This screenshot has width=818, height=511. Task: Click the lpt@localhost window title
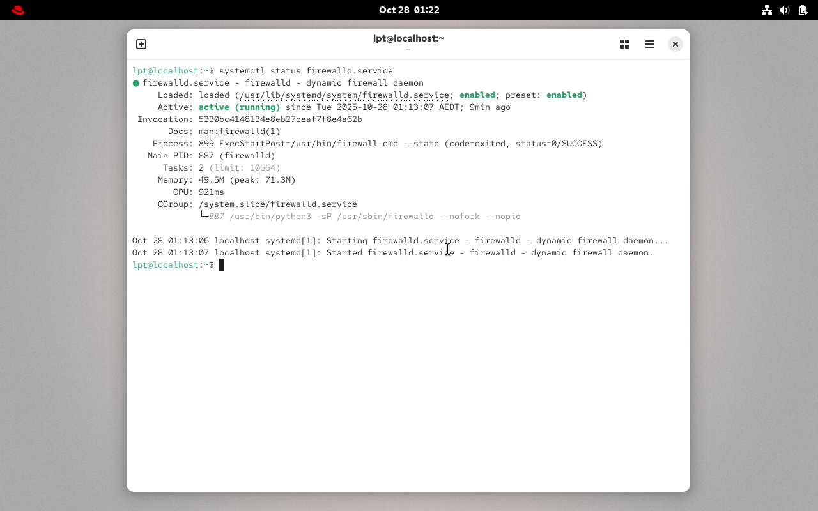(x=408, y=38)
